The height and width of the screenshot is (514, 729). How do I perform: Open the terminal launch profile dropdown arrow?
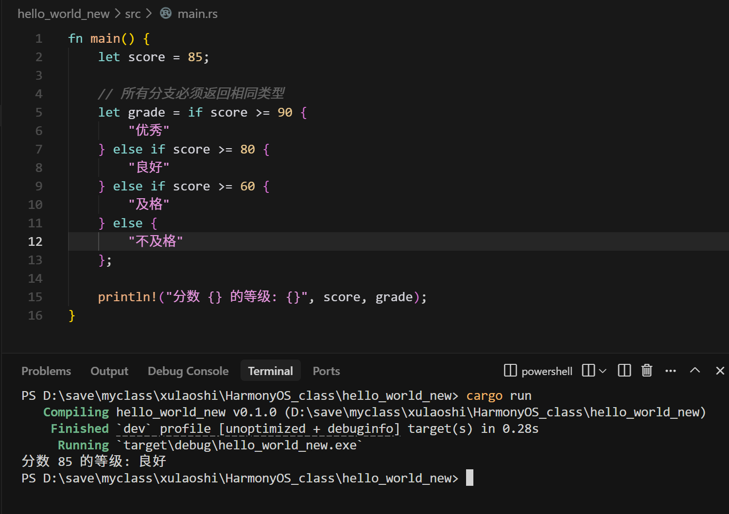point(603,371)
